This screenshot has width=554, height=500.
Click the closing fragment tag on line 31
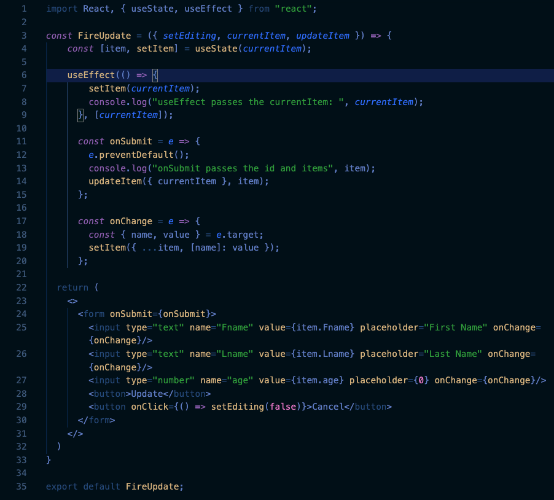76,434
